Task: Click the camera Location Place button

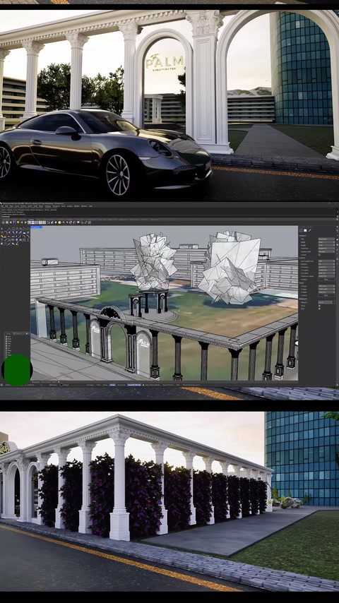Action: pos(327,280)
